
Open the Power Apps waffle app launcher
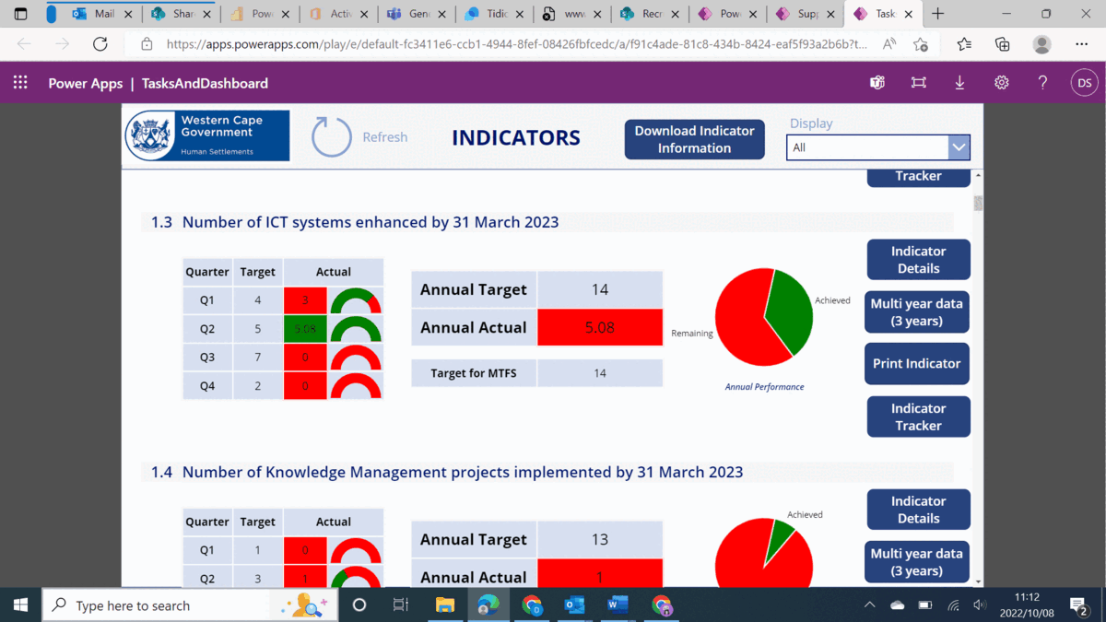[20, 83]
